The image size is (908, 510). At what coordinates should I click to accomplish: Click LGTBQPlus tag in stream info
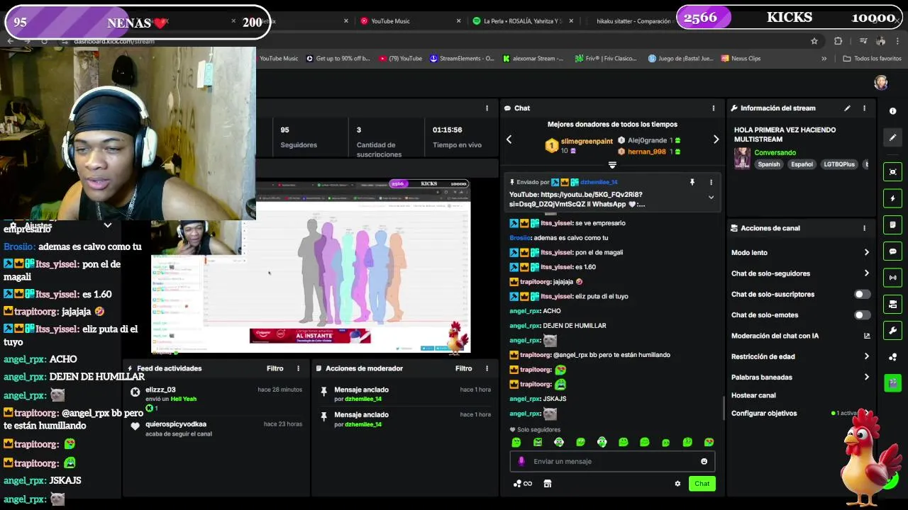pyautogui.click(x=839, y=164)
